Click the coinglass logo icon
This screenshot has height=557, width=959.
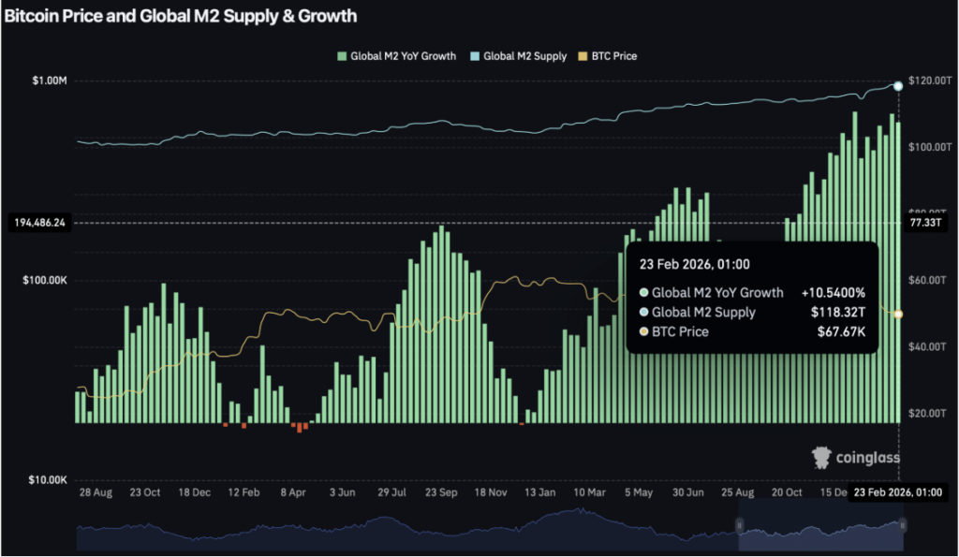pos(820,457)
